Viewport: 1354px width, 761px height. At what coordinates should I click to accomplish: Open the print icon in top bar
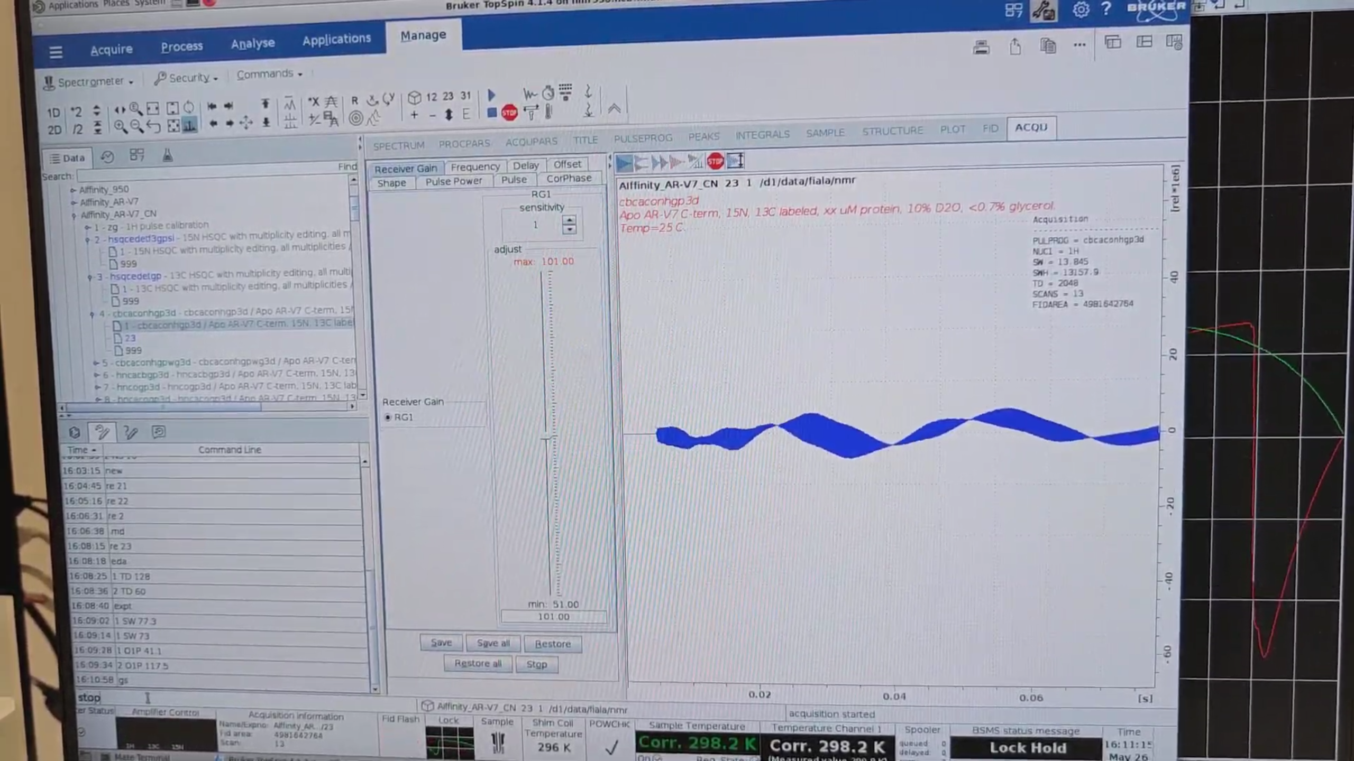coord(981,48)
